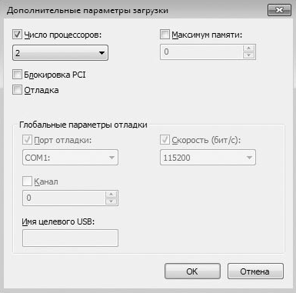Enable the Отладка checkbox
The width and height of the screenshot is (296, 293).
pyautogui.click(x=17, y=90)
